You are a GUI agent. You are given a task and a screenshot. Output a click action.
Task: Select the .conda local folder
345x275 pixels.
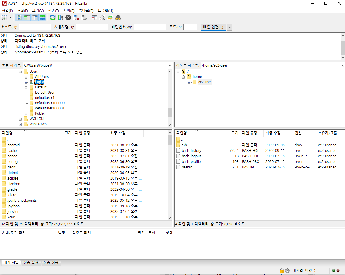point(12,156)
